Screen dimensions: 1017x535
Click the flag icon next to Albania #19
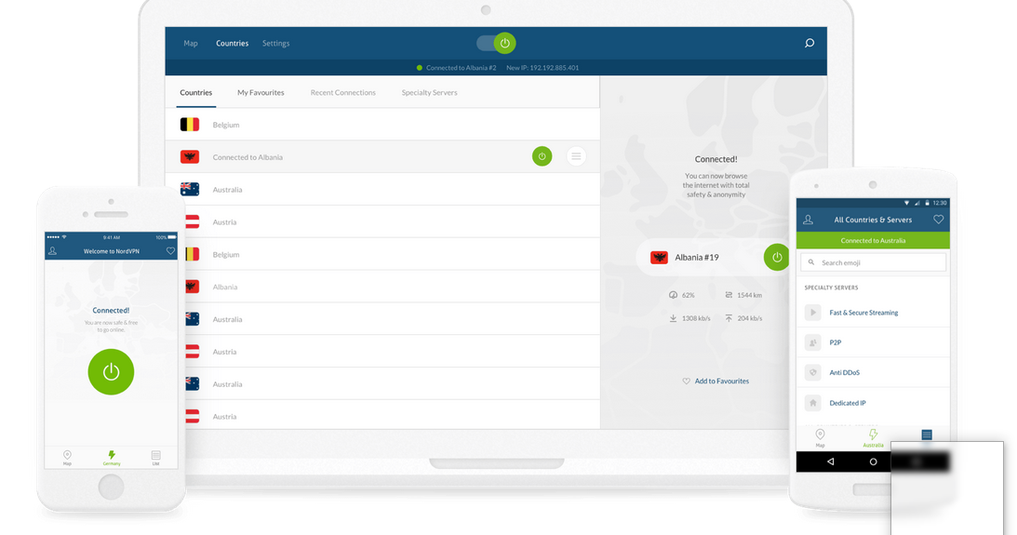pos(659,258)
